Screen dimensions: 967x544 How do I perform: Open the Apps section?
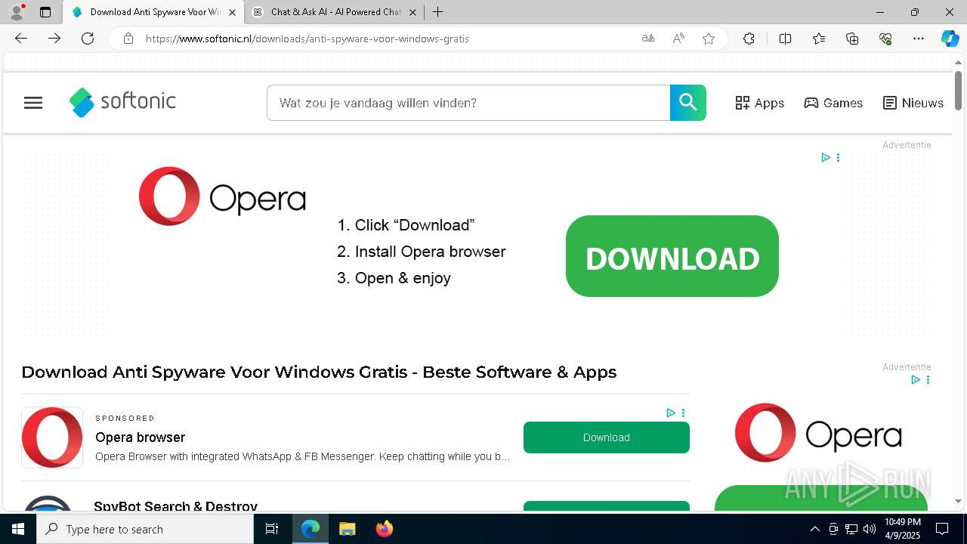760,103
